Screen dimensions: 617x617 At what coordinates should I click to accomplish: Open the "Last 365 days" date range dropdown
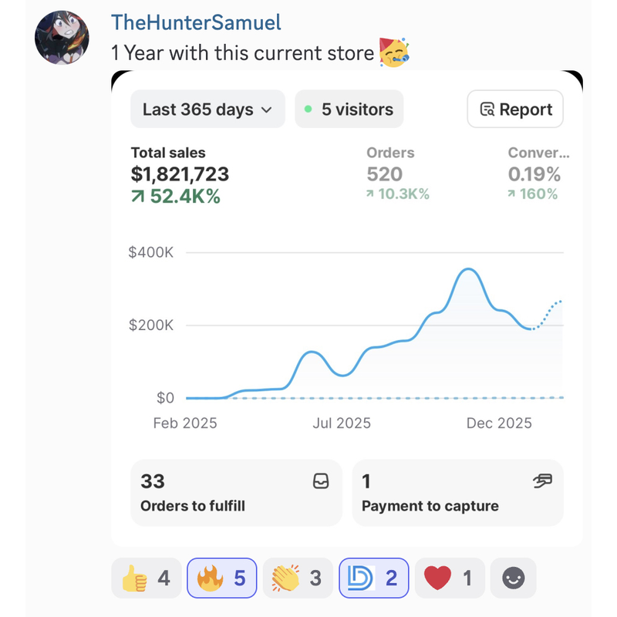[207, 110]
